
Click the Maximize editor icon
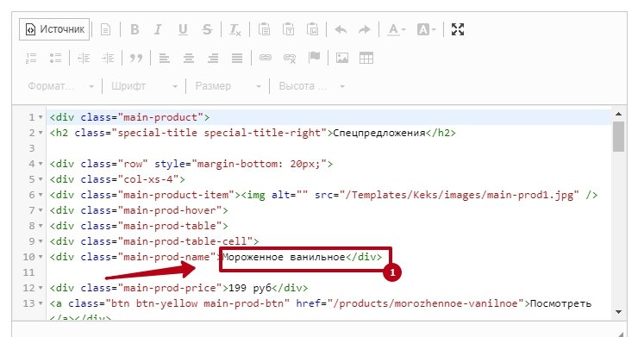point(458,29)
